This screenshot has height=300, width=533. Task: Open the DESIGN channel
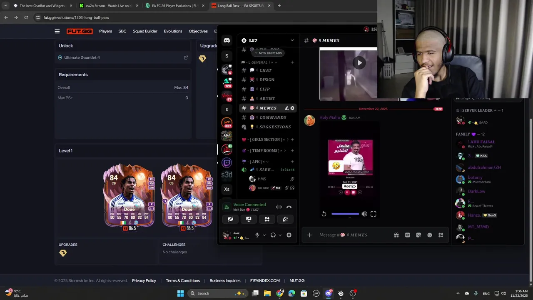268,80
